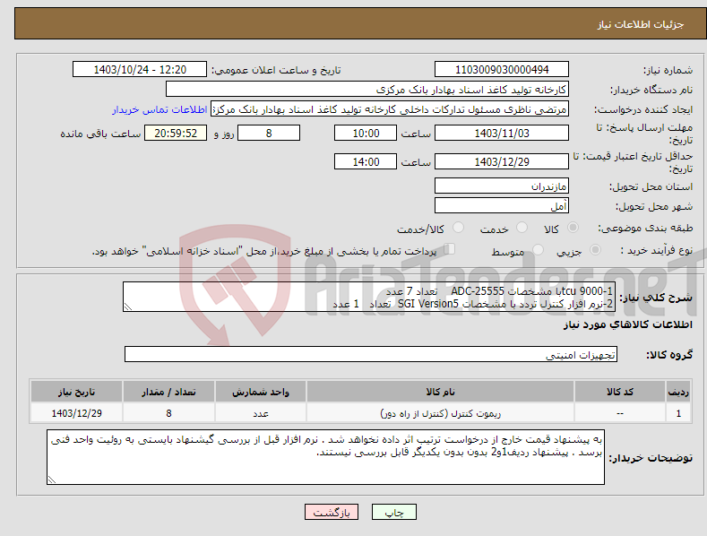Click the row number 1 cell
Screen dimensions: 707x536
tap(678, 413)
